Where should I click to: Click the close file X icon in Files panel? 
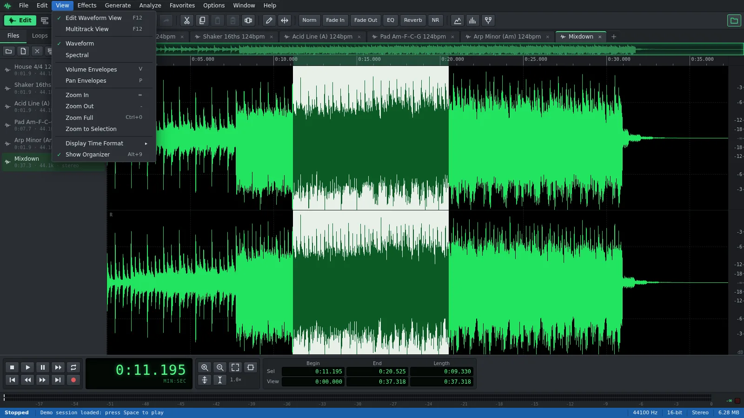(37, 51)
